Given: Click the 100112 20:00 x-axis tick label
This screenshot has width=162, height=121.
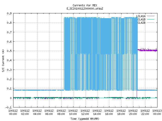Looking at the screenshot, I should [x=133, y=112].
